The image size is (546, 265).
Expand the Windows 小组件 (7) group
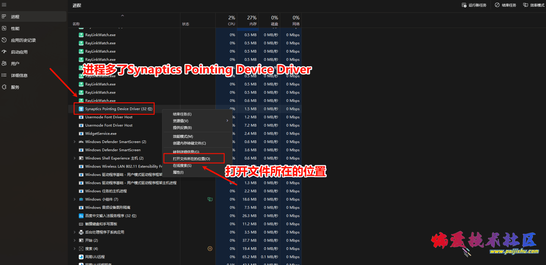click(x=75, y=199)
